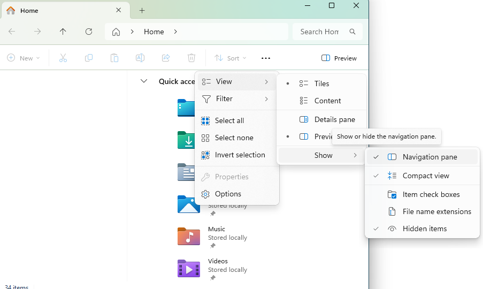Enable File name extensions
483x289 pixels.
422,212
